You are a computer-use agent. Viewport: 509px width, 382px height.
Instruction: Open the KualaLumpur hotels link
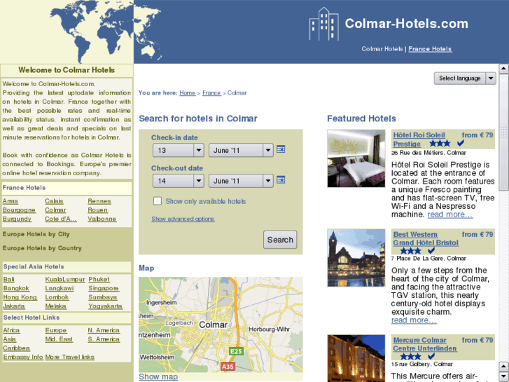point(65,279)
